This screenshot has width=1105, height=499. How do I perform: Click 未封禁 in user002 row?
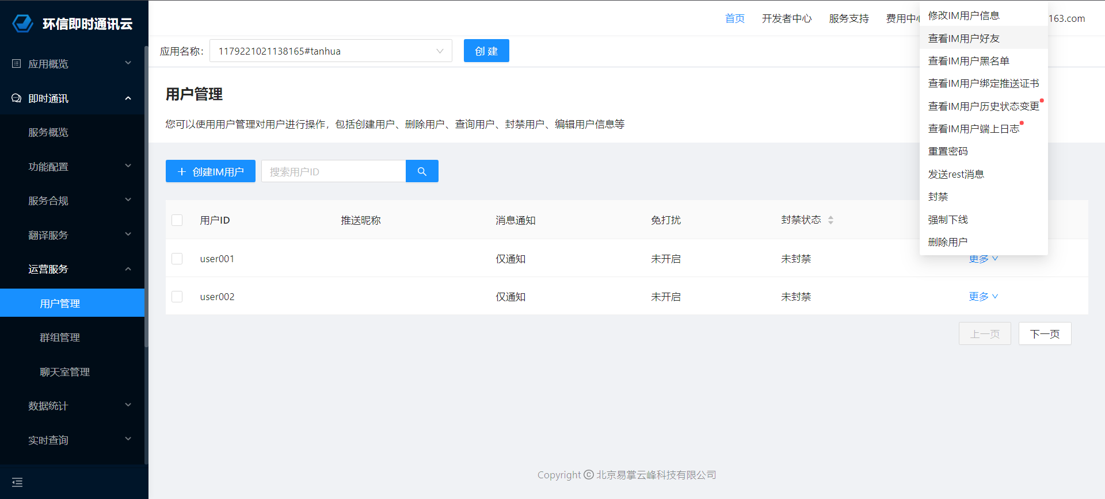click(x=795, y=297)
